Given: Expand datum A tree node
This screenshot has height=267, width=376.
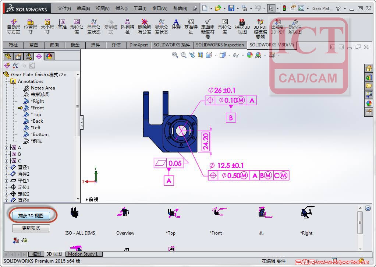Looking at the screenshot, I should (7, 148).
